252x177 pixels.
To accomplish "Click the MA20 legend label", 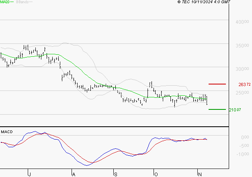I will [5, 2].
